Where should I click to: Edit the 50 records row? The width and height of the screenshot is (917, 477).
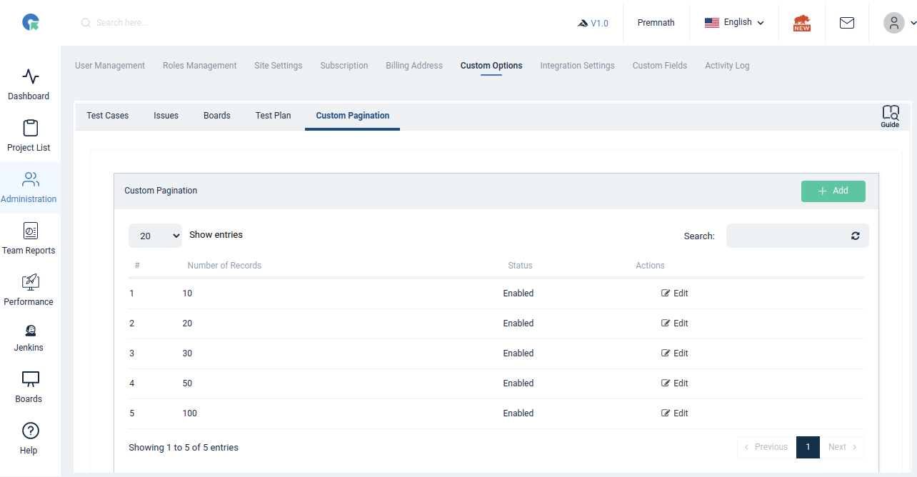tap(675, 383)
